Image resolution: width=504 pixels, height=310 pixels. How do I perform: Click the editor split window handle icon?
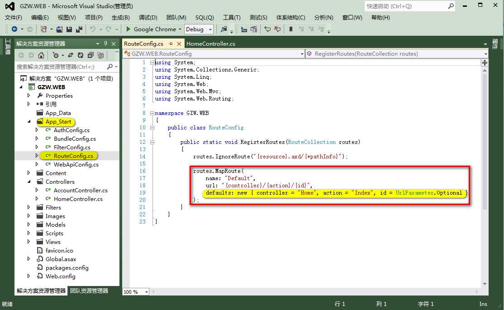485,63
